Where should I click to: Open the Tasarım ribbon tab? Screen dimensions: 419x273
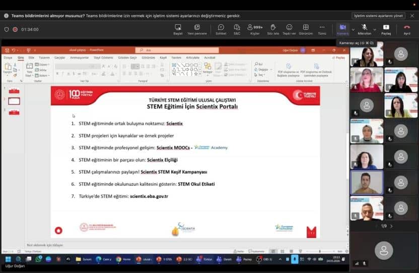click(44, 58)
